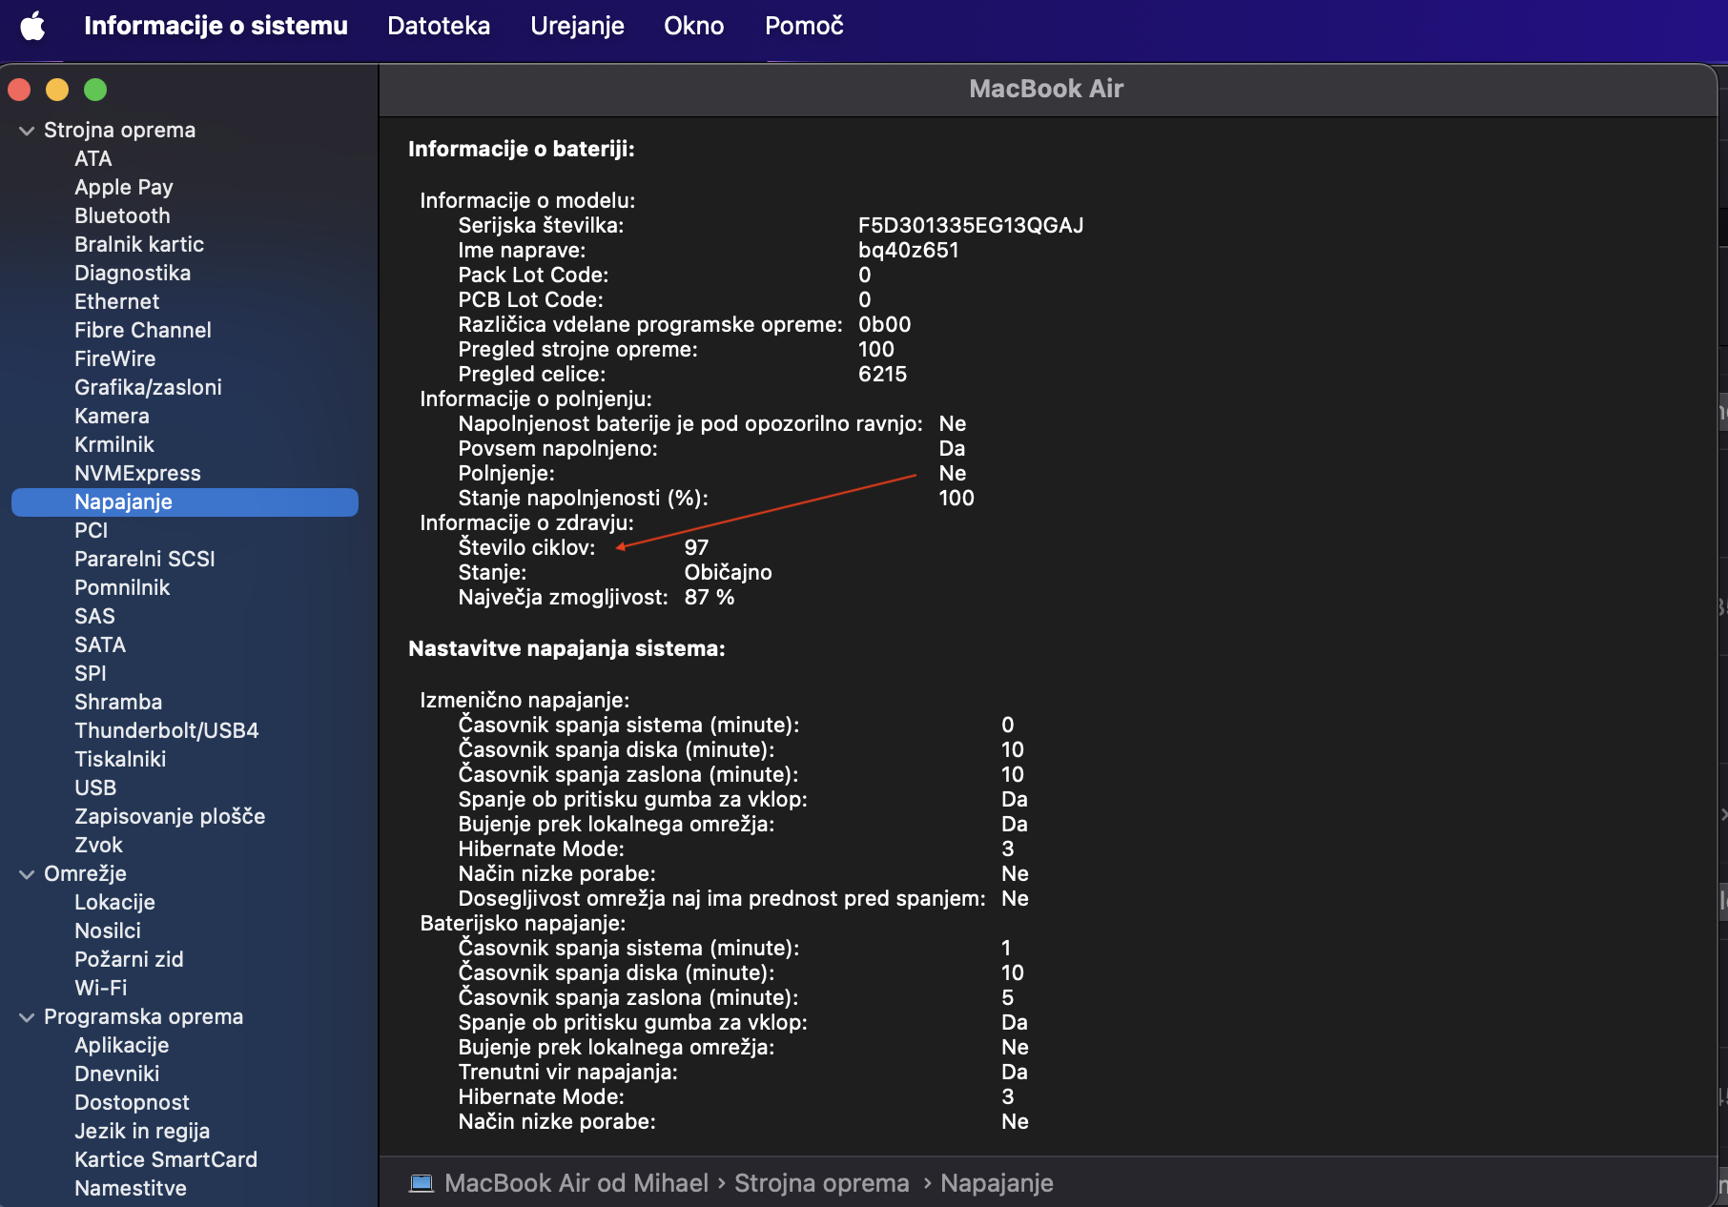
Task: Select Shramba in the sidebar
Action: pyautogui.click(x=118, y=702)
